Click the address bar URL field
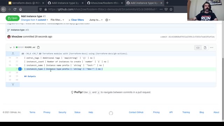Screen dimensions: 224x126 103,9
